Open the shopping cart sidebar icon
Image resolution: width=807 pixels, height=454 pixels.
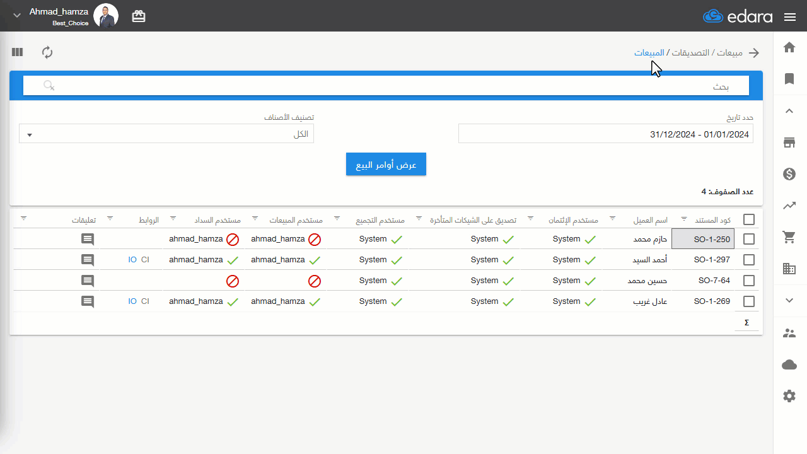tap(789, 237)
